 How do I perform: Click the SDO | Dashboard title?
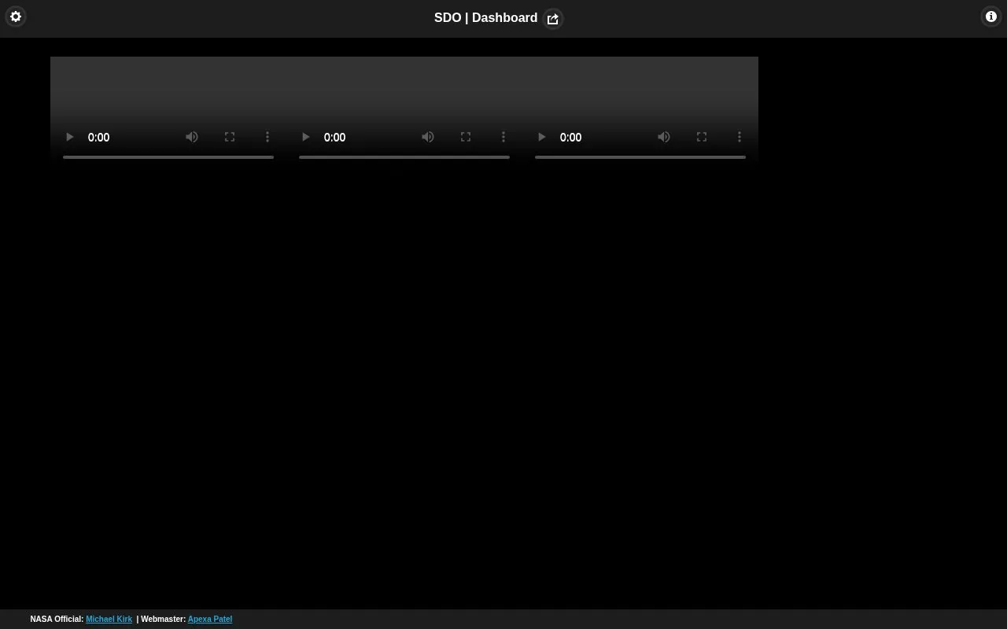pyautogui.click(x=485, y=18)
